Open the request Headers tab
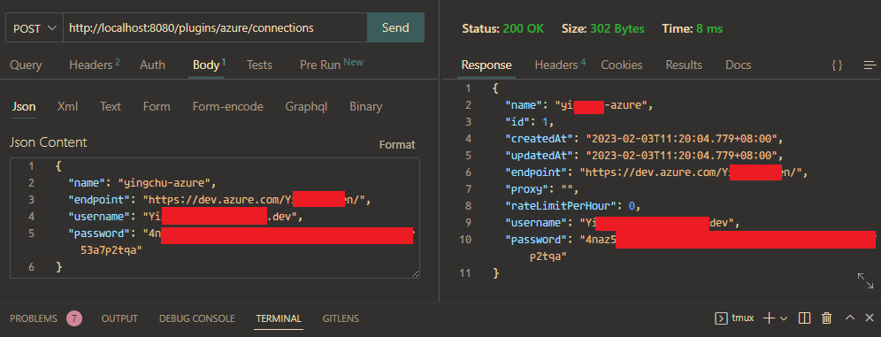 (x=95, y=65)
